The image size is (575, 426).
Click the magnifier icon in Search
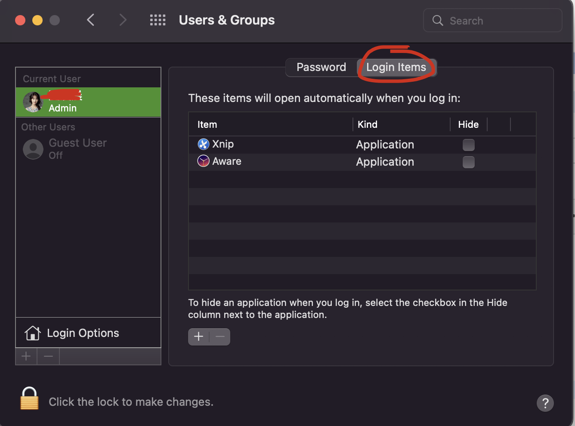[438, 20]
